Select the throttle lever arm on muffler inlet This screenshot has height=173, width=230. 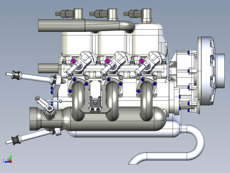(x=44, y=104)
